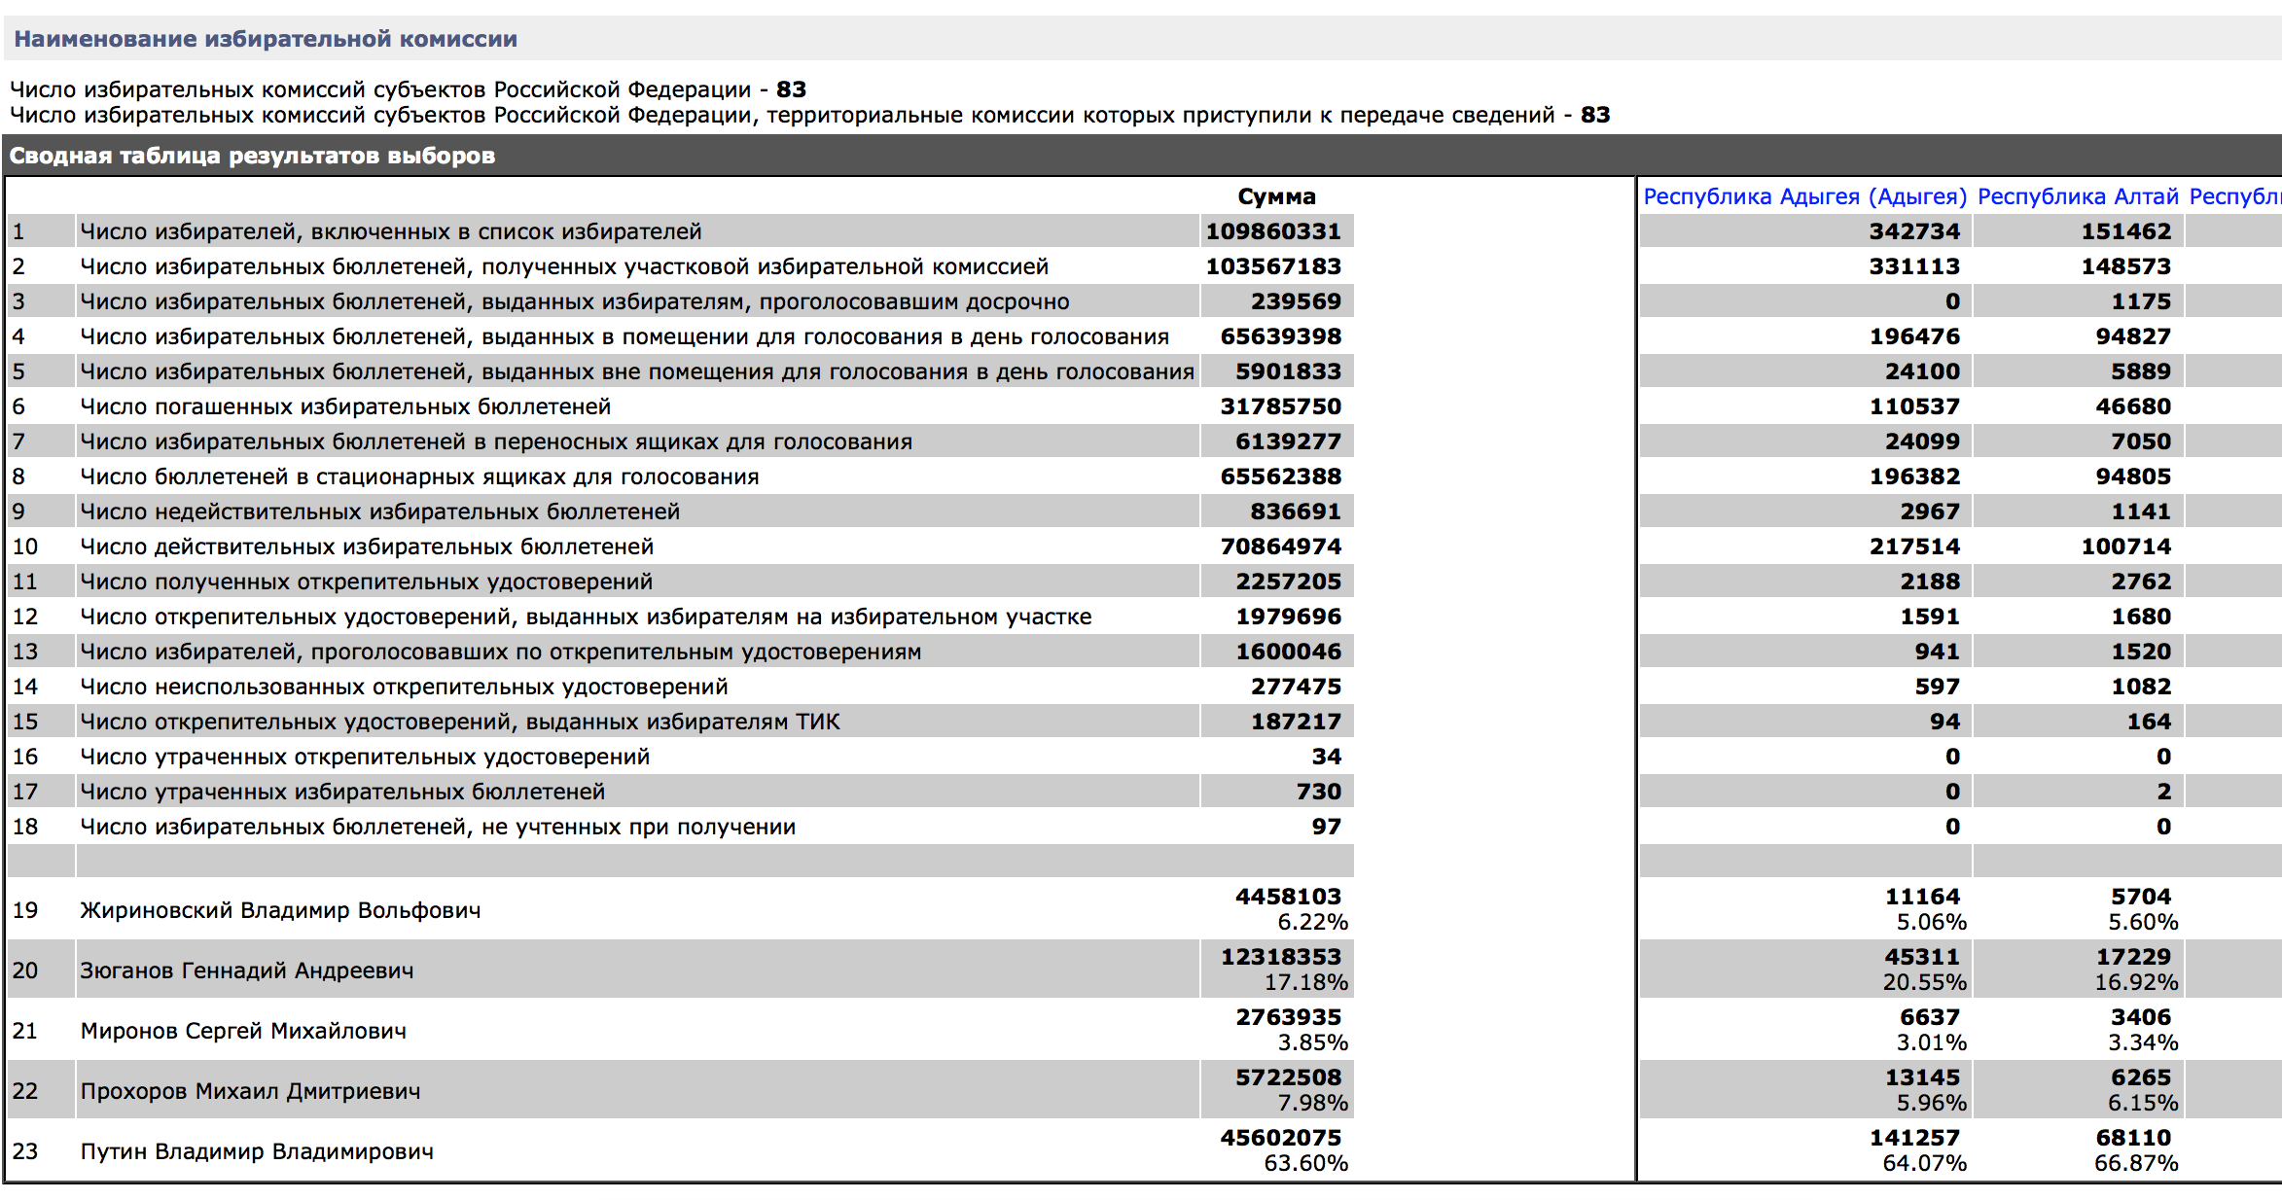
Task: Select the Путин Владимир Владимирович row
Action: [x=257, y=1151]
